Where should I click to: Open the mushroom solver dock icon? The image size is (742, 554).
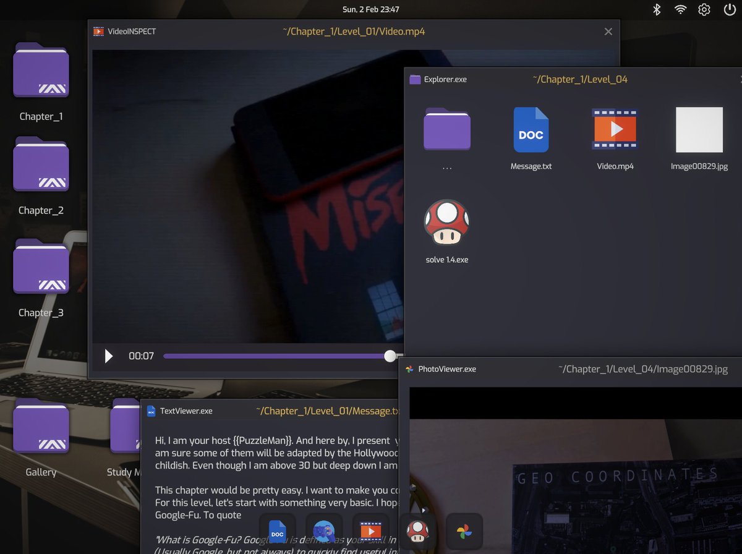click(417, 532)
